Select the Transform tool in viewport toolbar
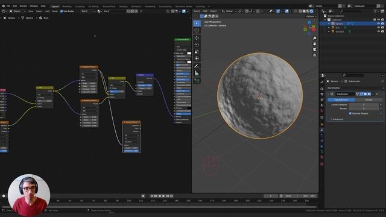 tap(197, 58)
